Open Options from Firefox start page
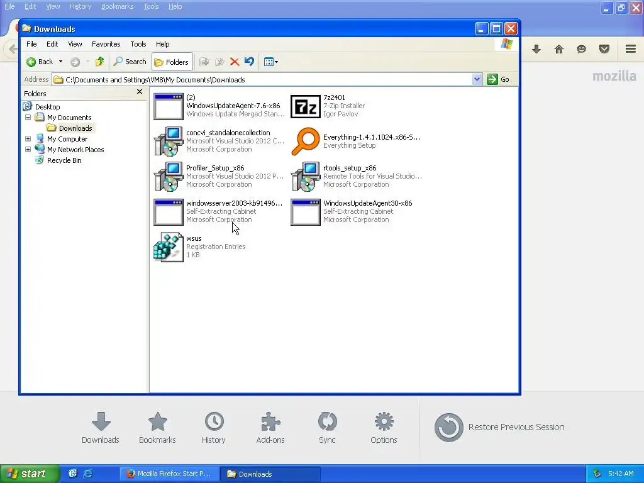The height and width of the screenshot is (483, 644). coord(384,428)
